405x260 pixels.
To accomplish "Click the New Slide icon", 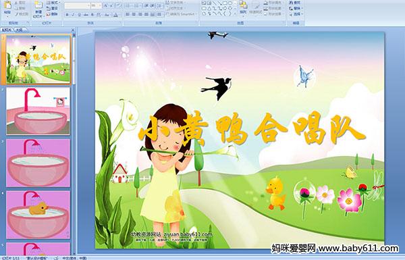I will (x=38, y=9).
